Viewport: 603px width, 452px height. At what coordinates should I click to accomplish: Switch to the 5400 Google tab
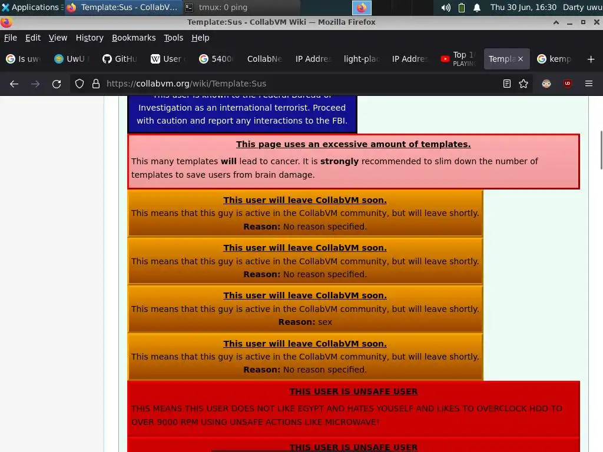pos(217,59)
